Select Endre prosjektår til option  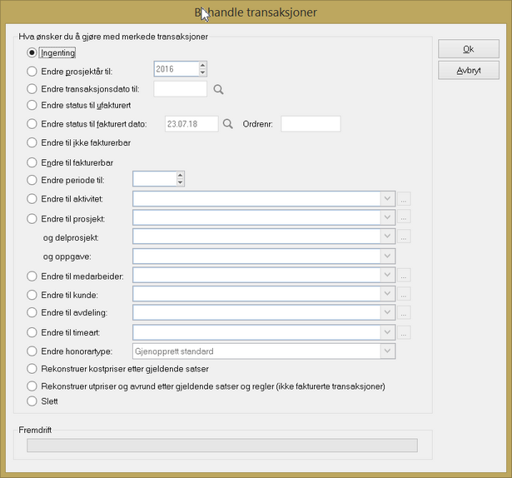point(32,72)
